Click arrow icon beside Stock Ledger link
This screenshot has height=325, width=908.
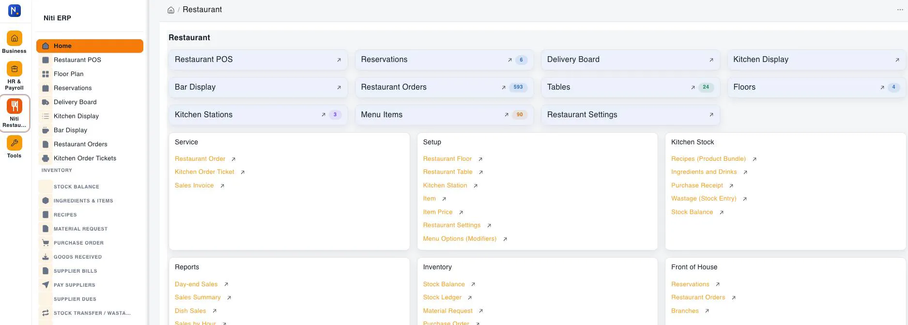click(470, 298)
